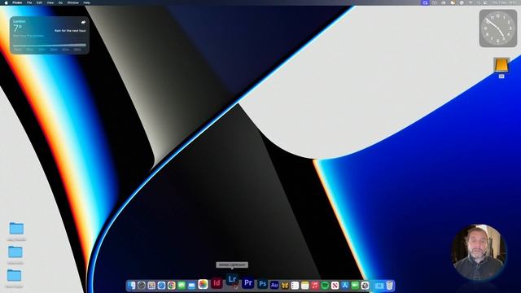Open the Notes app in Dock
The height and width of the screenshot is (293, 521).
pyautogui.click(x=305, y=286)
